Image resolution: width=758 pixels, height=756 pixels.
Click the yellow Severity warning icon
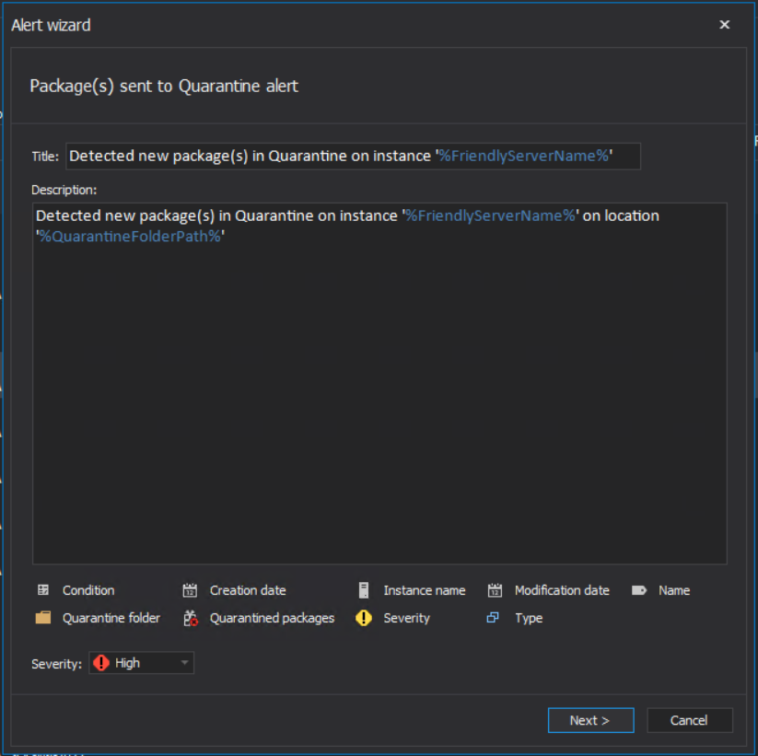click(364, 618)
